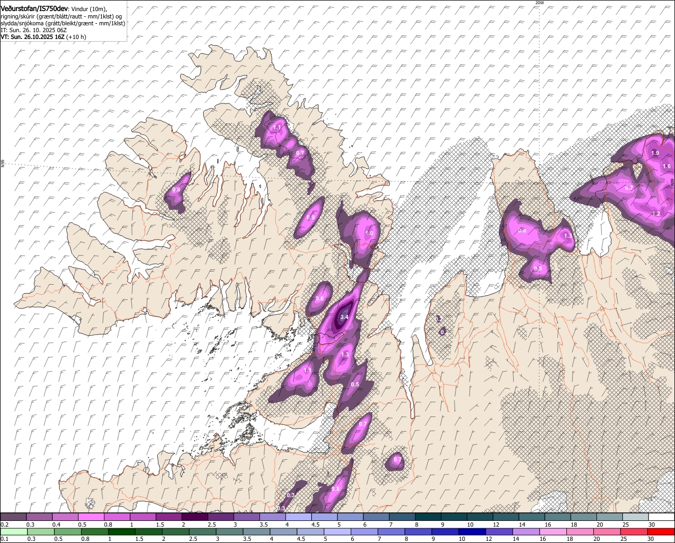Click dark green swatch between 1 and 1.5 lower scale
This screenshot has height=543, width=675.
(121, 531)
